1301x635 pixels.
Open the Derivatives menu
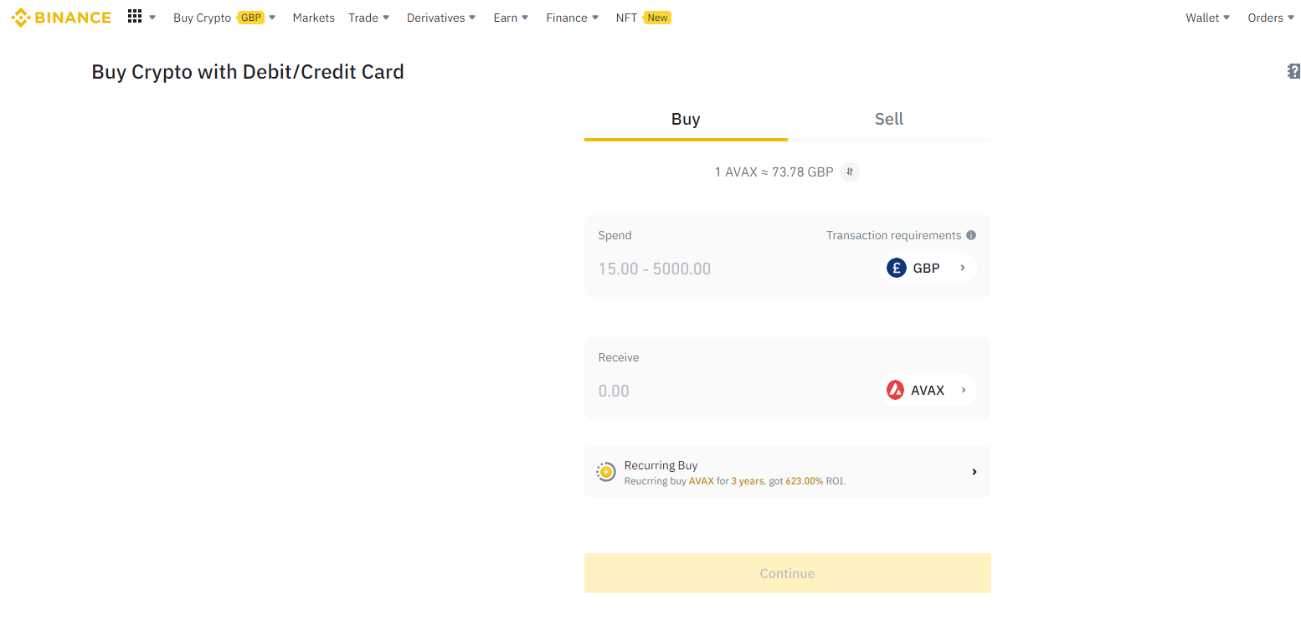coord(440,18)
